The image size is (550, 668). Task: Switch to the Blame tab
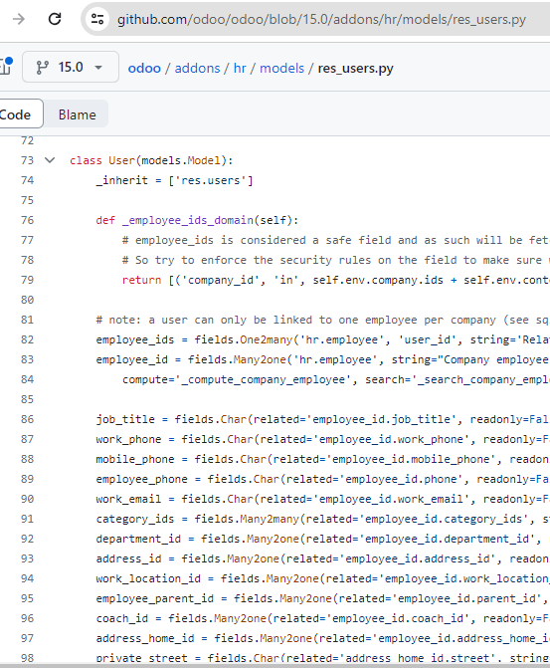pyautogui.click(x=77, y=114)
